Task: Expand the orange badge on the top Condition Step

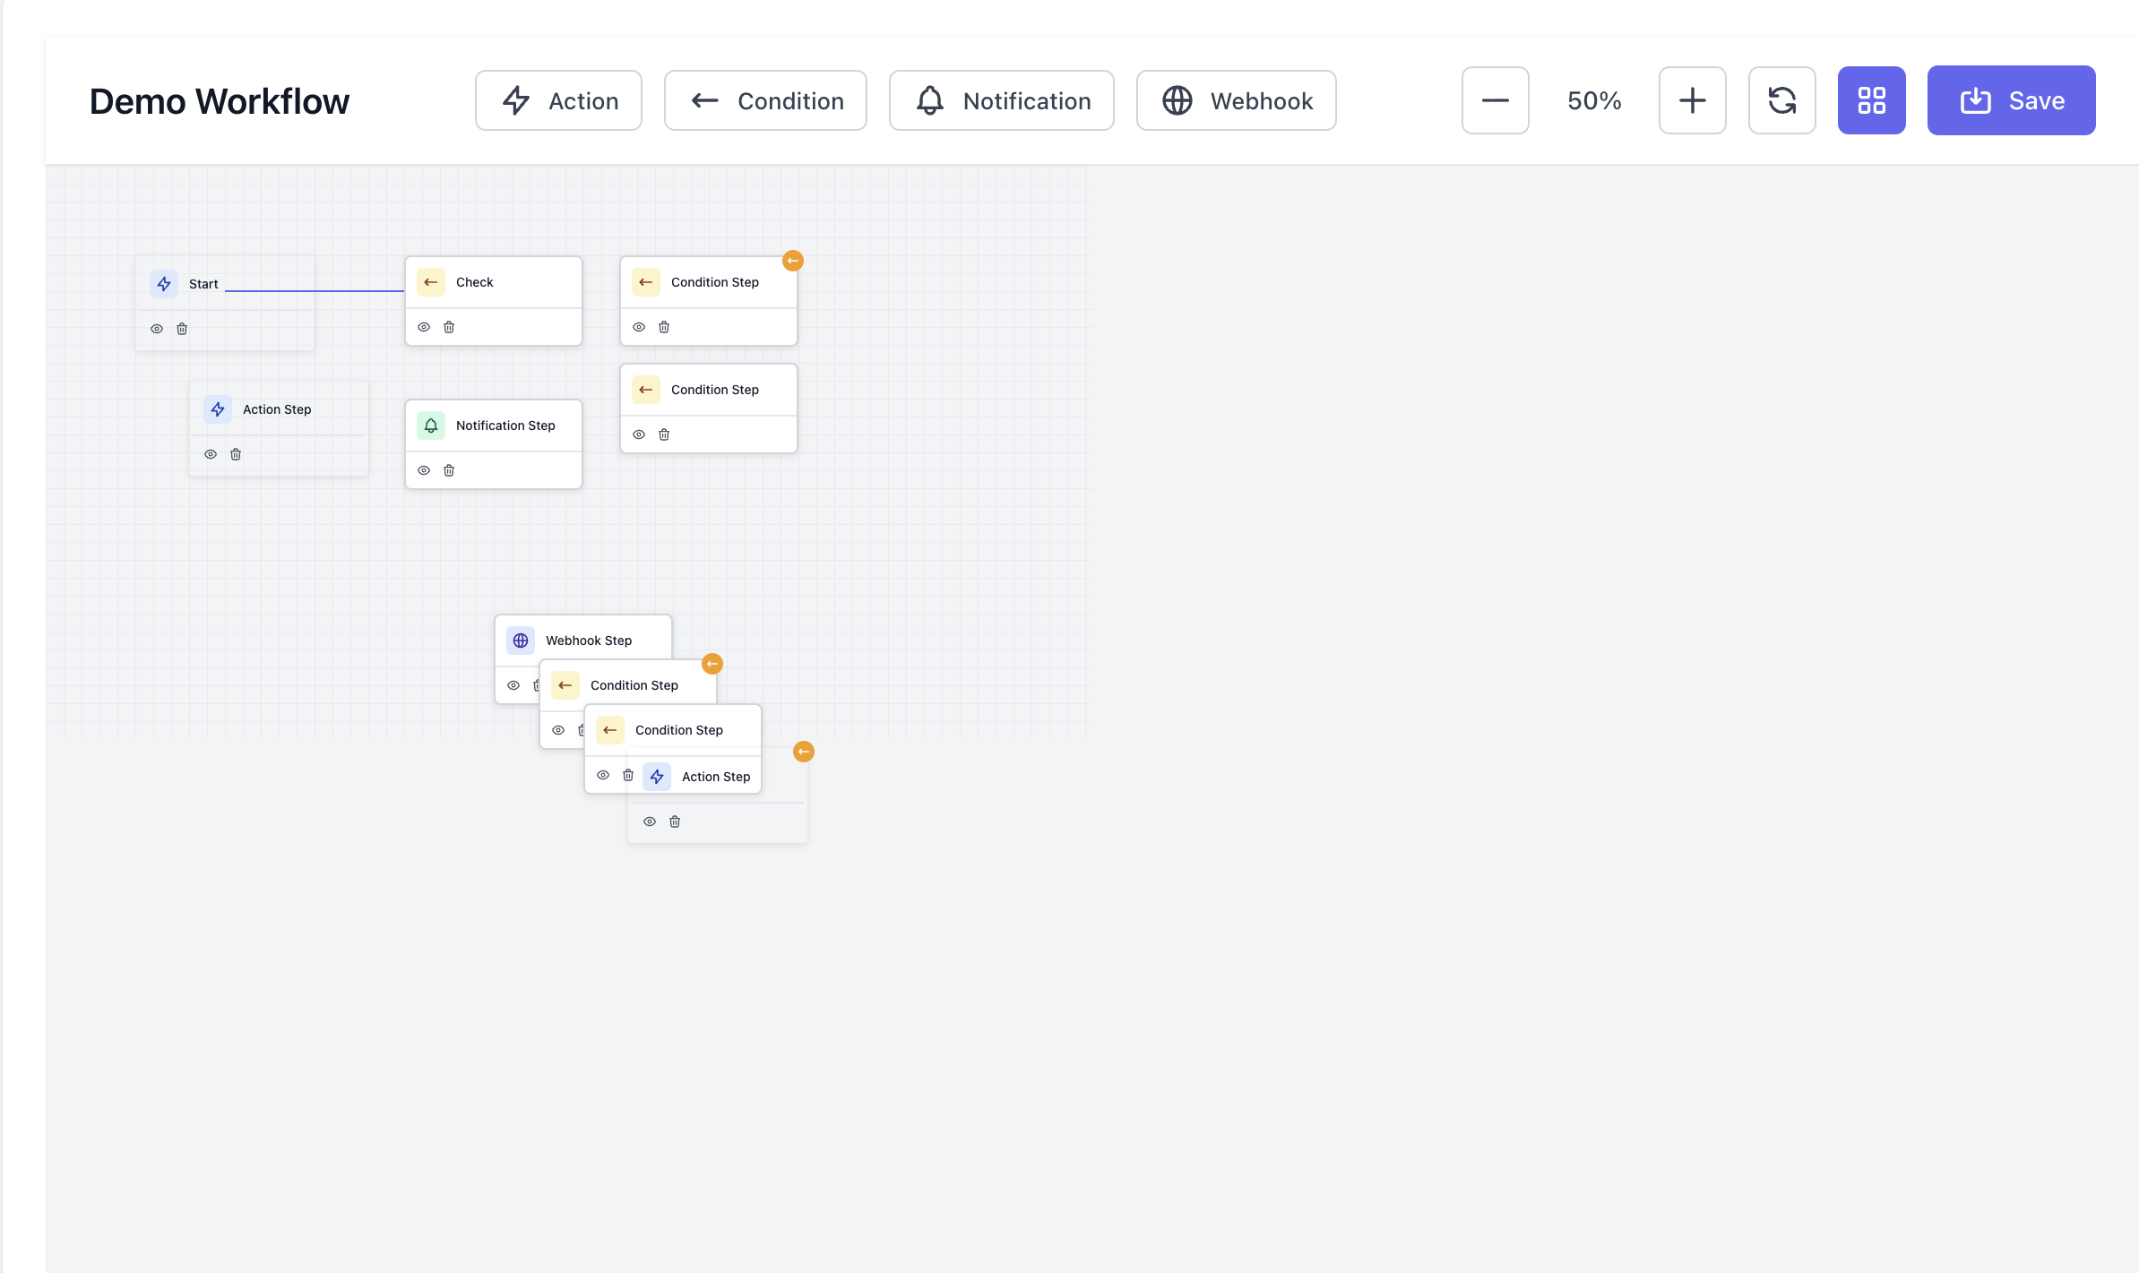Action: 792,261
